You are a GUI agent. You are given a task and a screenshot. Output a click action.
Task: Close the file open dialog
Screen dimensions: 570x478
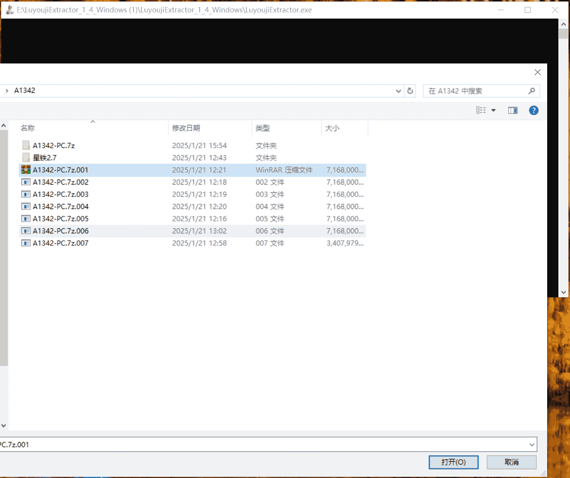tap(537, 72)
